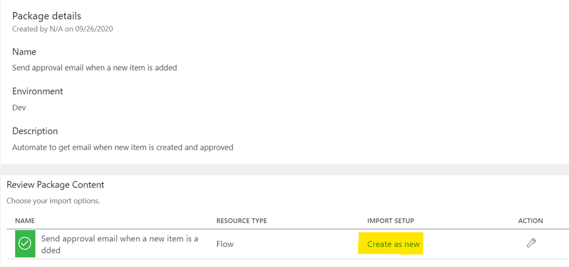The image size is (569, 267).
Task: Click the "Package details" heading
Action: click(47, 16)
